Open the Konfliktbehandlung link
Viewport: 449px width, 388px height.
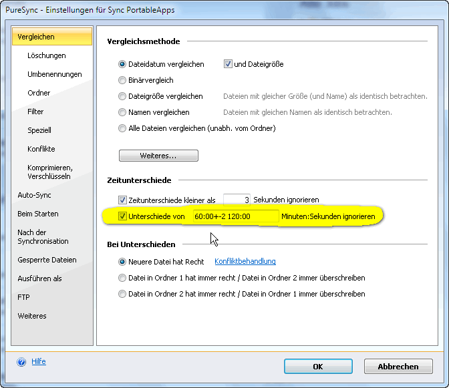(245, 261)
